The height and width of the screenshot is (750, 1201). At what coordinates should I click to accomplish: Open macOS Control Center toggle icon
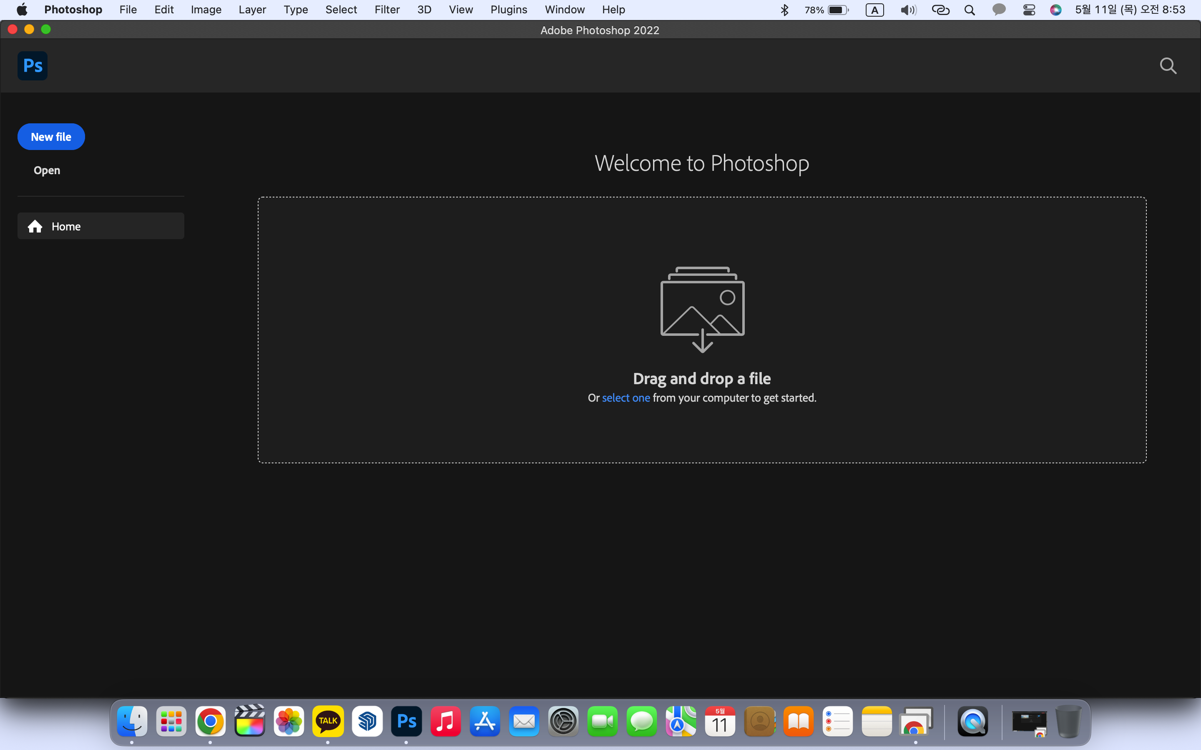(x=1029, y=10)
